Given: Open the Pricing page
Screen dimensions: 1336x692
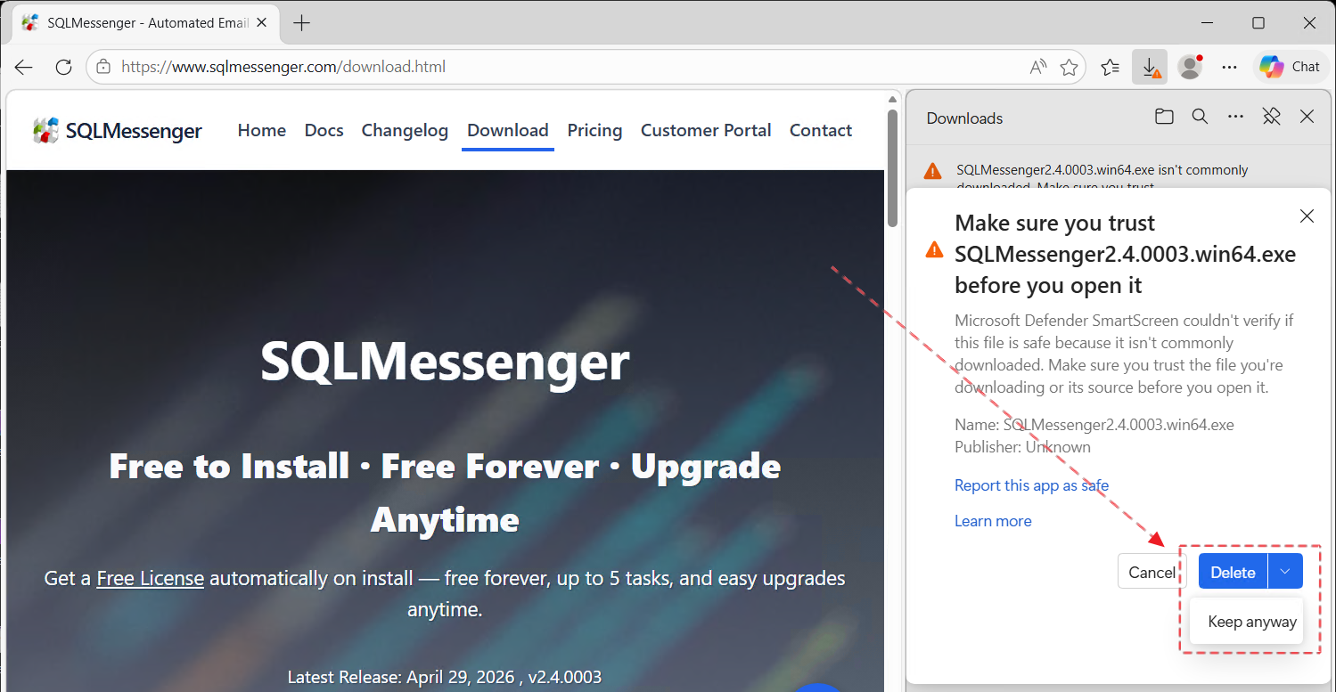Looking at the screenshot, I should [x=594, y=130].
